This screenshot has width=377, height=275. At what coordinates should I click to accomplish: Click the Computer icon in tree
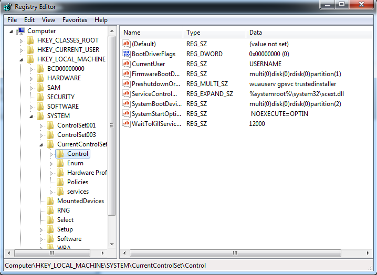pos(21,31)
